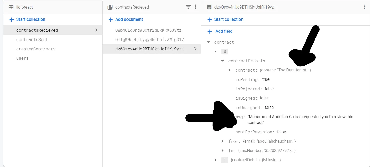Click Add field
Screen dimensions: 370x167
pos(220,31)
